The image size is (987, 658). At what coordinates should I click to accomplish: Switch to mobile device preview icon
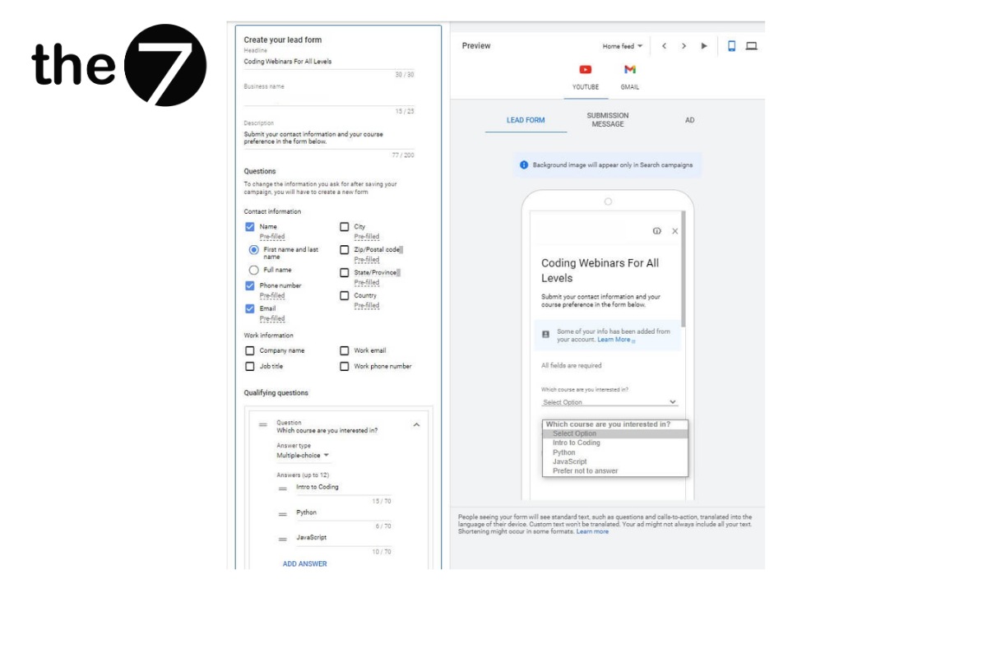point(731,46)
